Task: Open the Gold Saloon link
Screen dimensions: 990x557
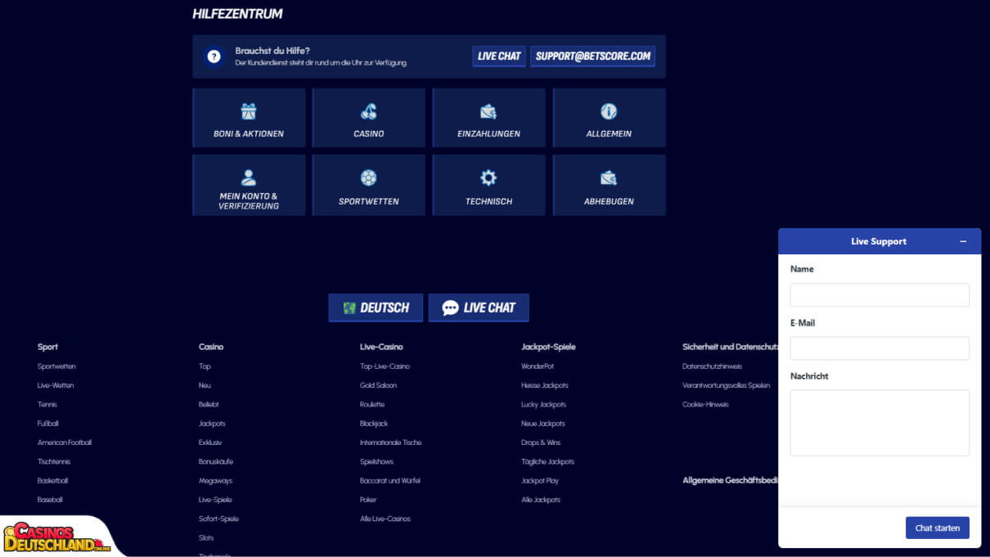Action: [x=379, y=385]
